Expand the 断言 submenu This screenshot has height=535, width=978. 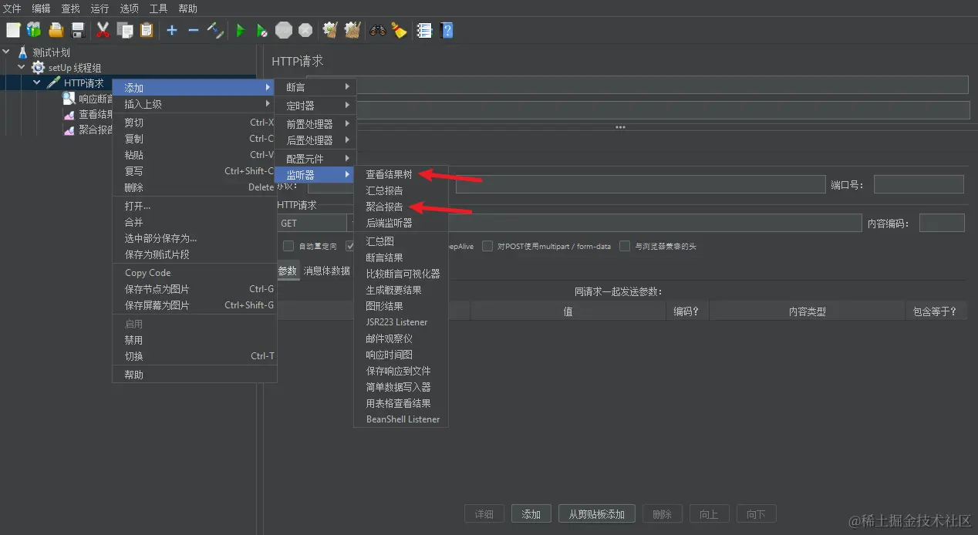coord(315,87)
